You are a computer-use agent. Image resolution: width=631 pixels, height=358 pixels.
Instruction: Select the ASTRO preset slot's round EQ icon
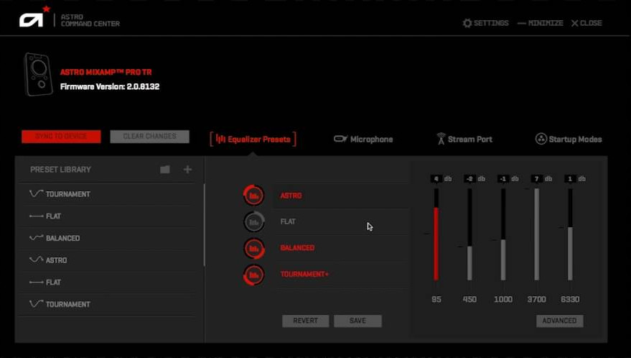[254, 196]
